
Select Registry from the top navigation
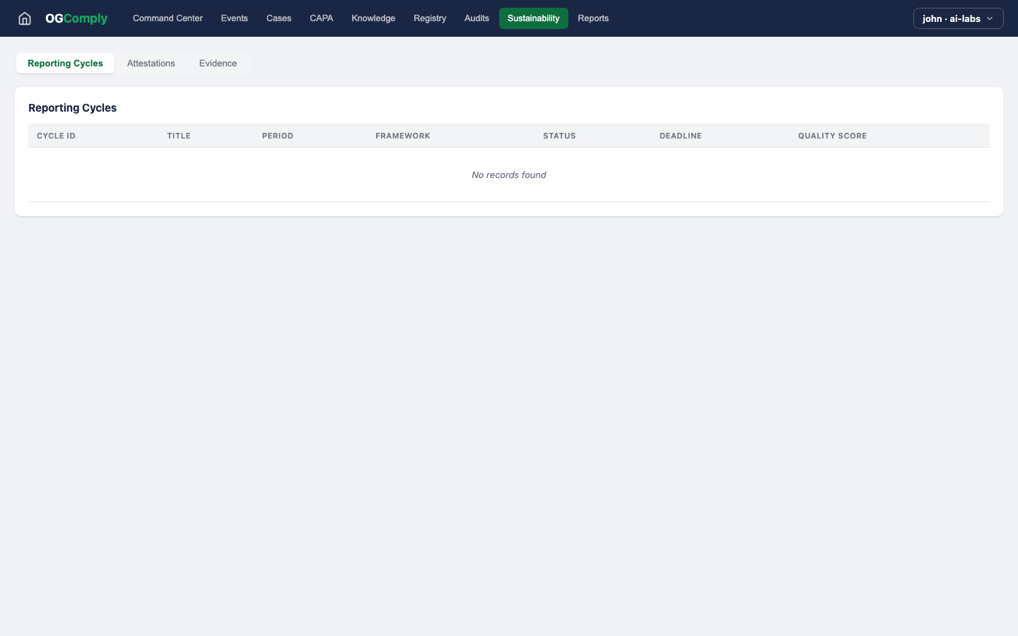430,18
